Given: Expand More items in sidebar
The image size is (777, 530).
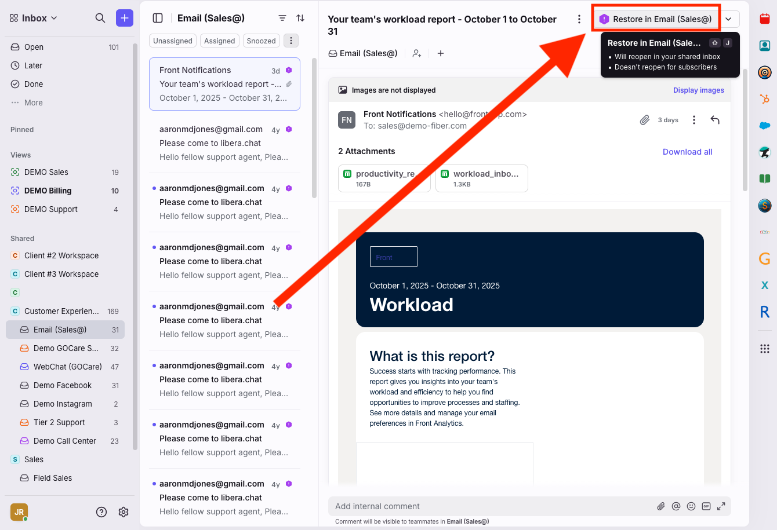Looking at the screenshot, I should coord(33,103).
